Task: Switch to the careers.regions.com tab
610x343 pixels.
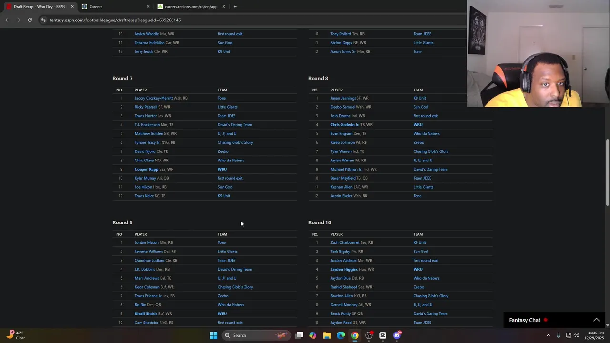Action: (190, 7)
